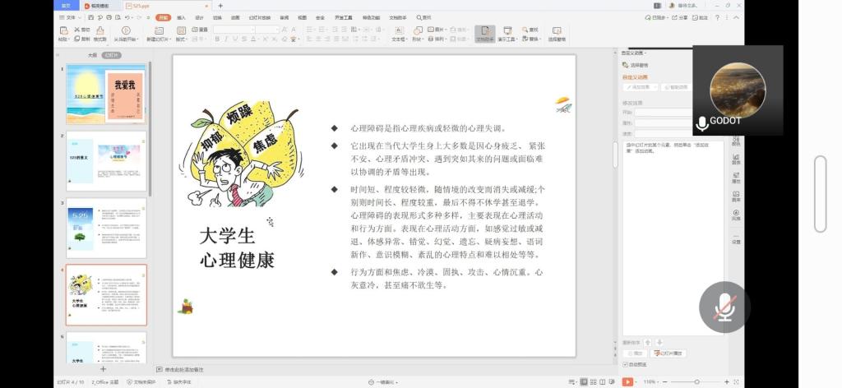Click the orange slideshow play button in status bar

[627, 381]
